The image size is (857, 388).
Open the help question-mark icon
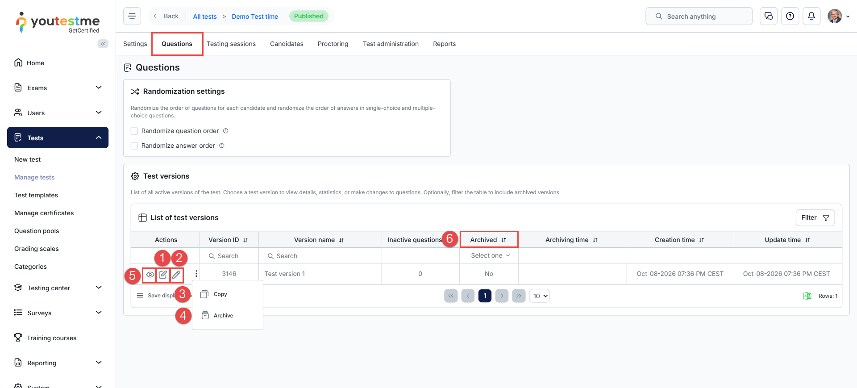pos(790,16)
